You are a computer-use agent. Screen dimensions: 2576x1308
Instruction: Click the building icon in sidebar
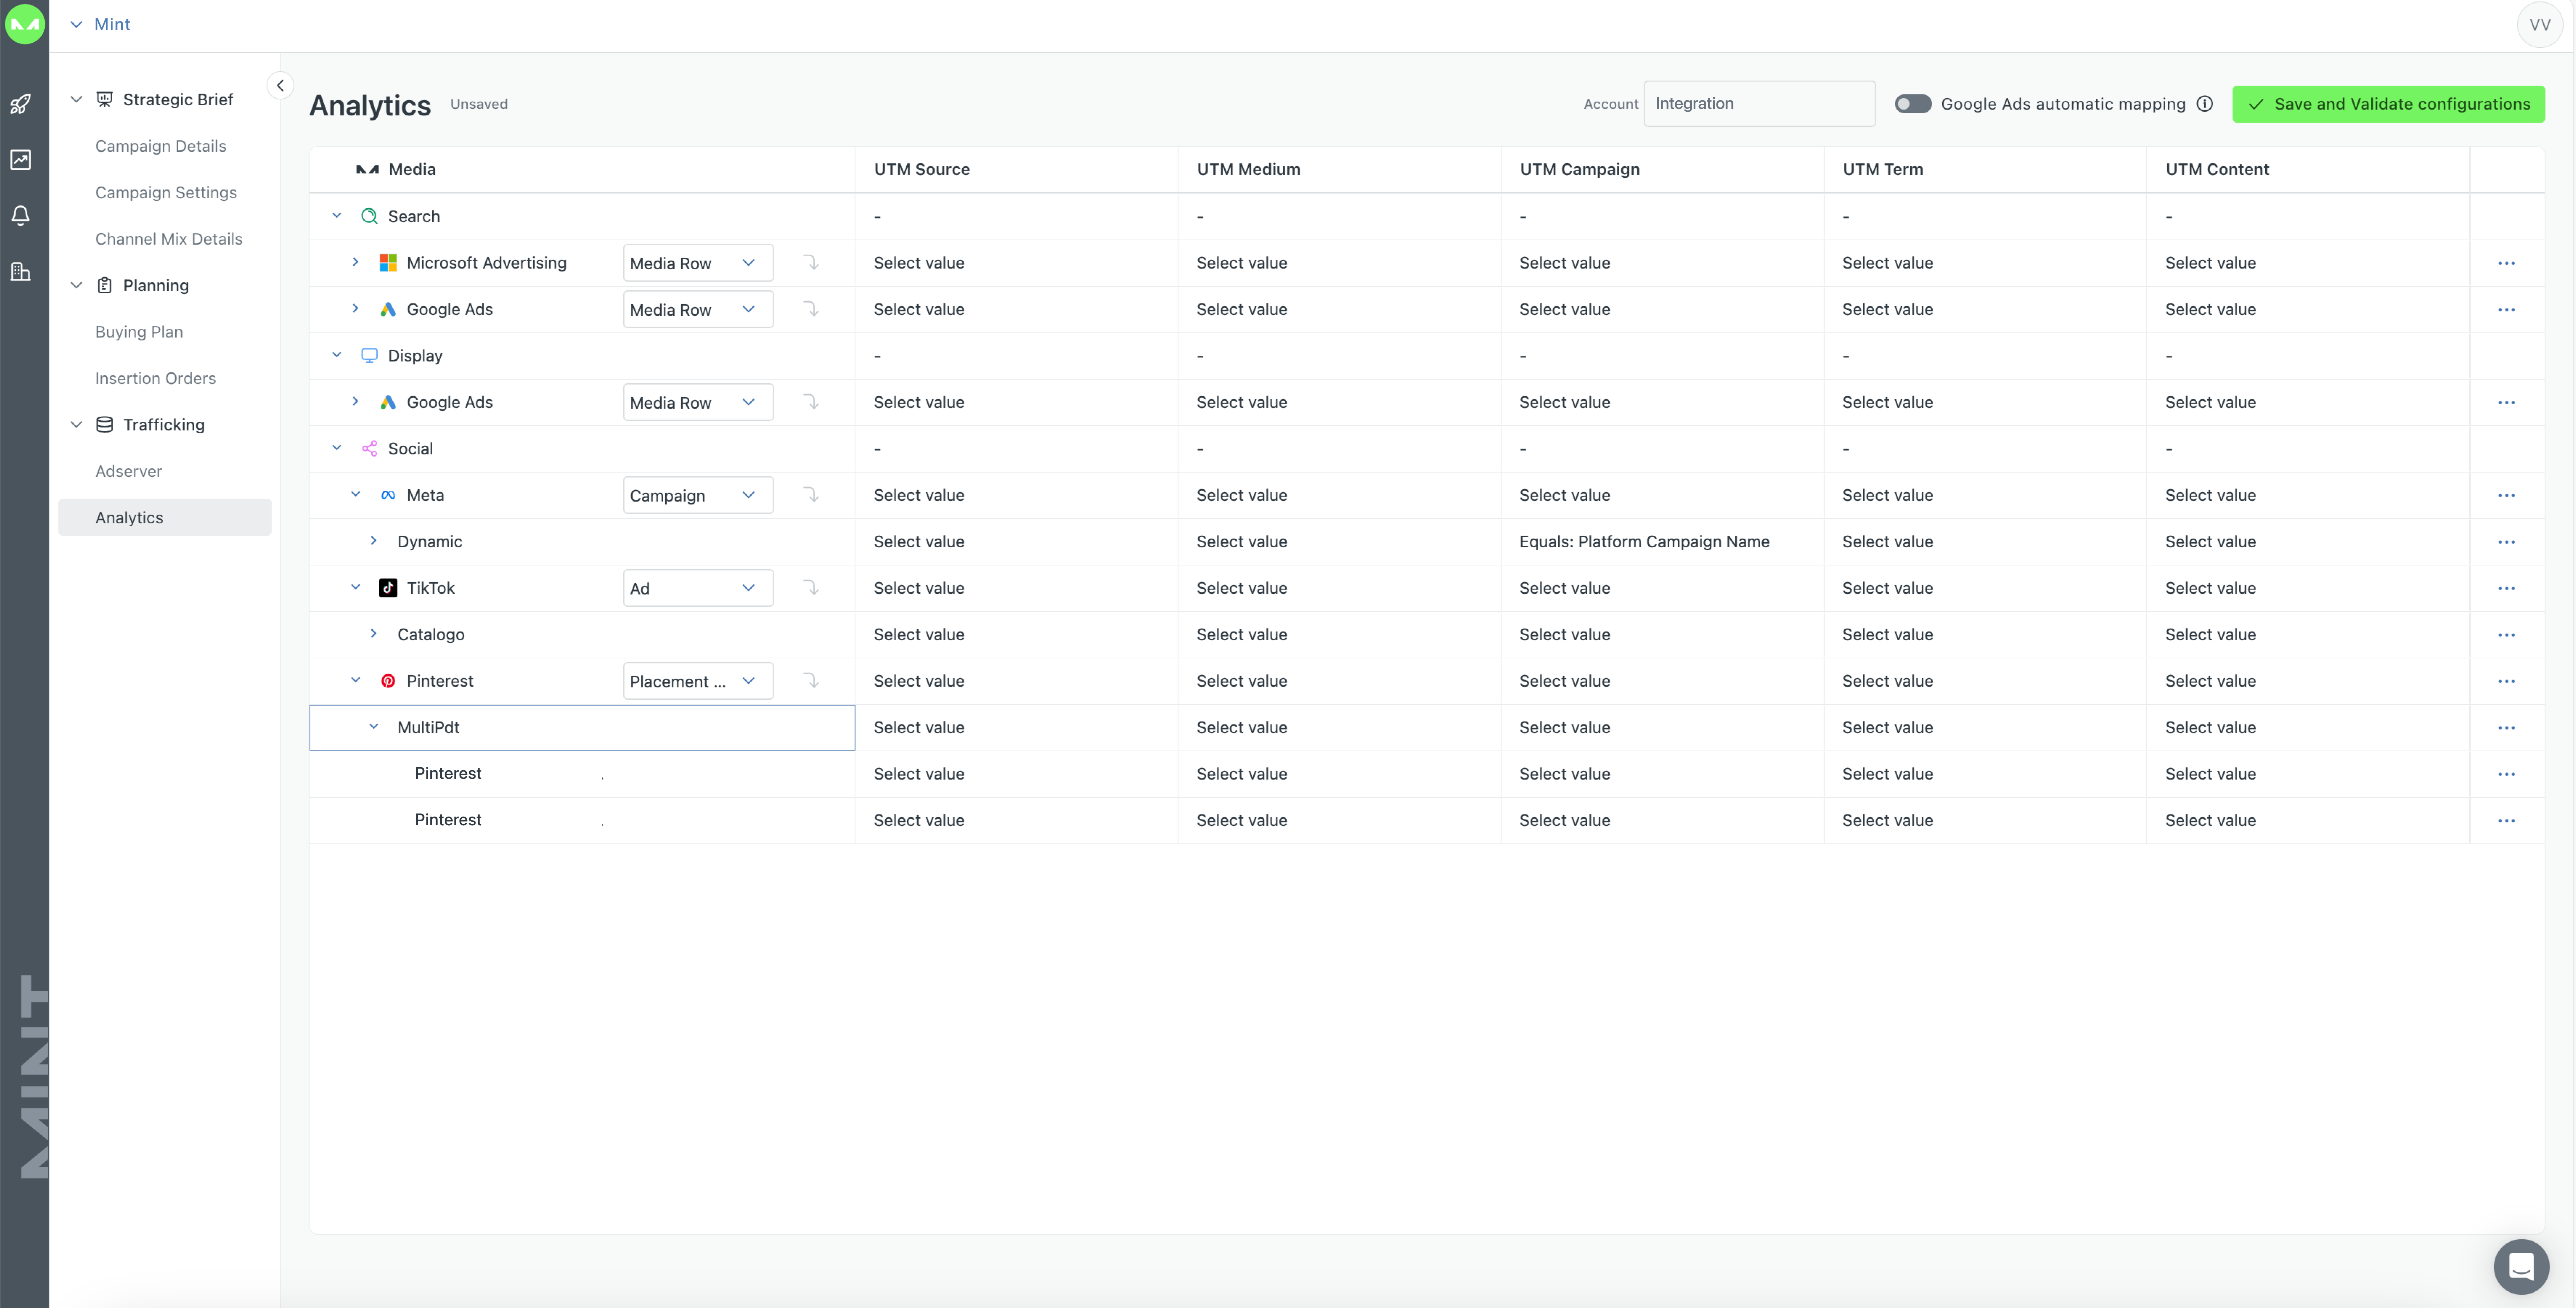click(x=20, y=272)
